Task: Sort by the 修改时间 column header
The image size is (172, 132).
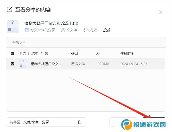Action: [127, 54]
